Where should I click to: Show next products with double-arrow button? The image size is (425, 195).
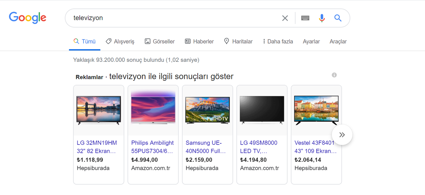342,135
